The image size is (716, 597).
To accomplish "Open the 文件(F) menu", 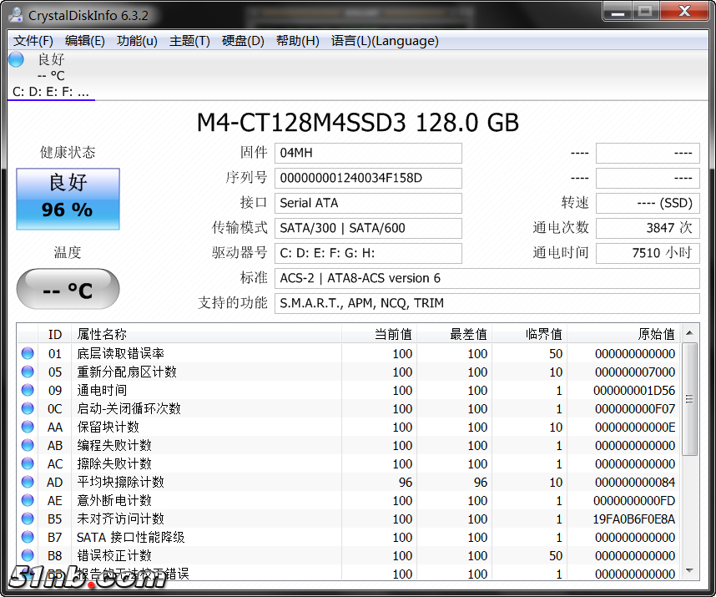I will 33,41.
